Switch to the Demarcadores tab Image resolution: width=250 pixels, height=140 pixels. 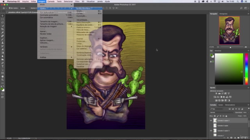coord(230,105)
